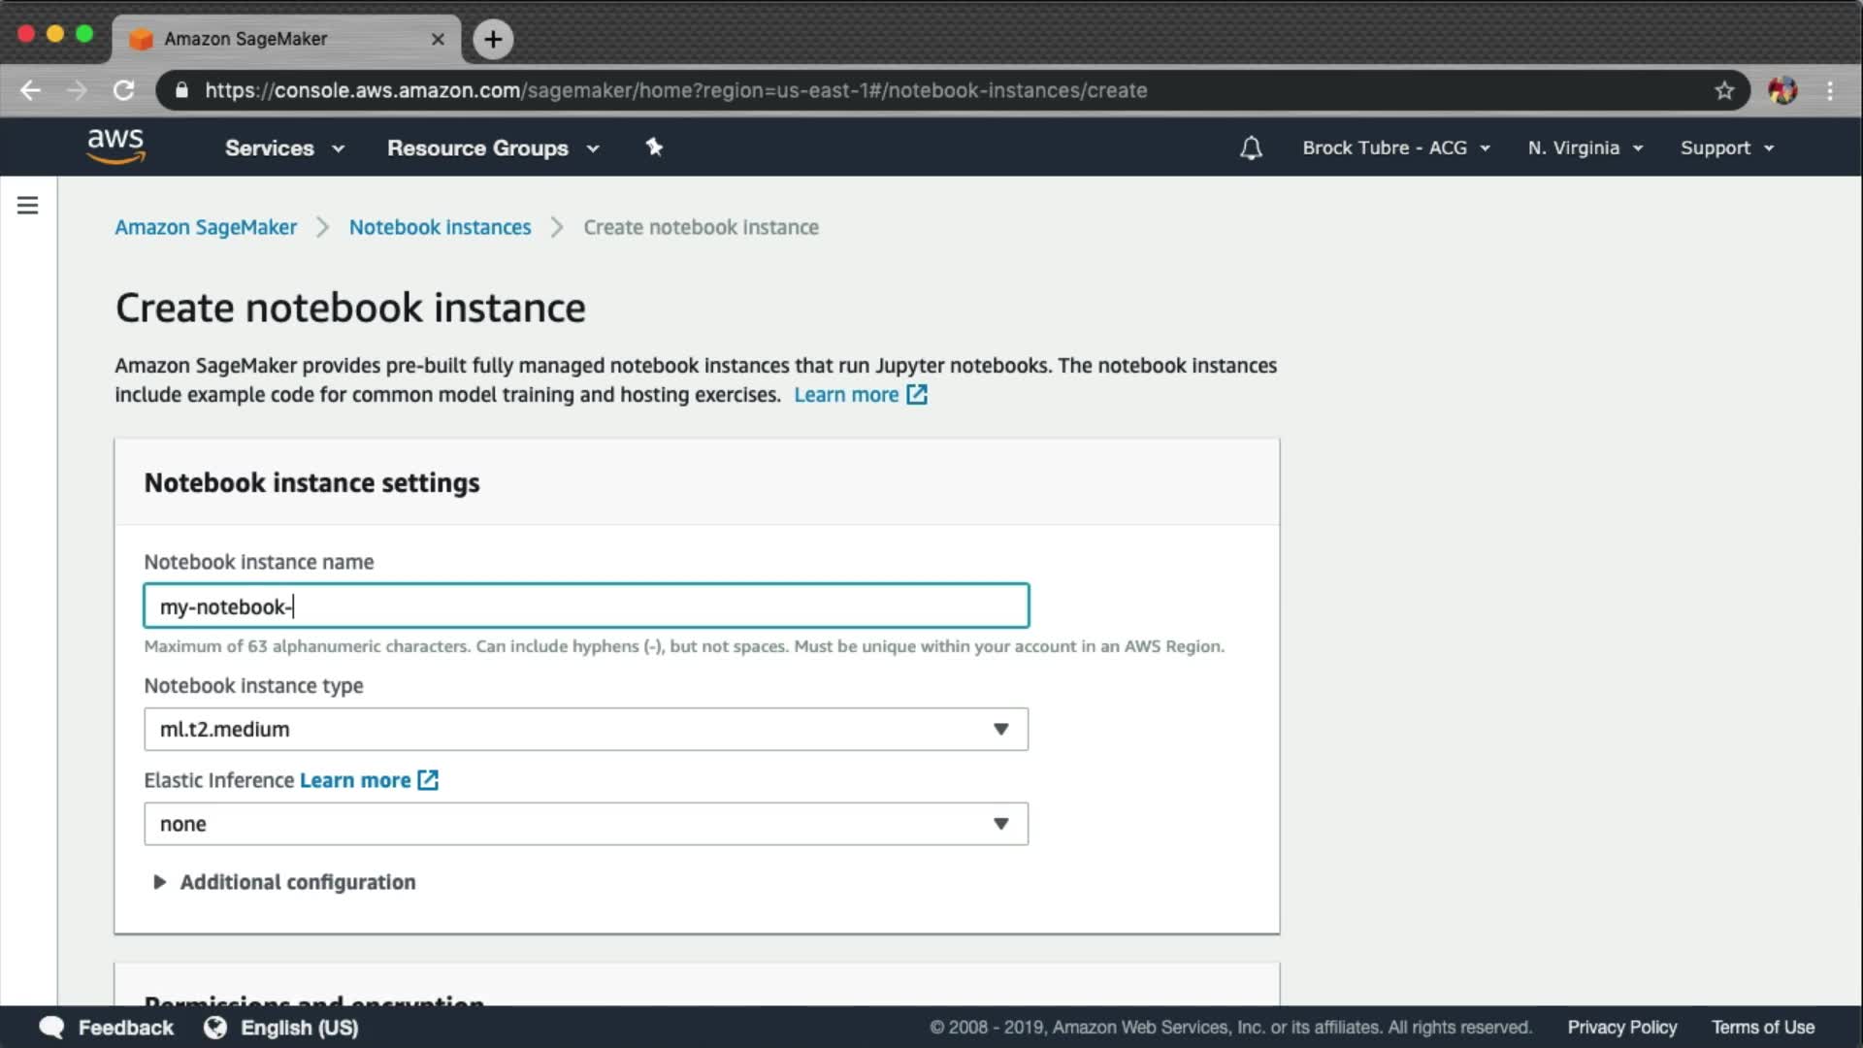Open the Notebook instance type dropdown

point(586,729)
